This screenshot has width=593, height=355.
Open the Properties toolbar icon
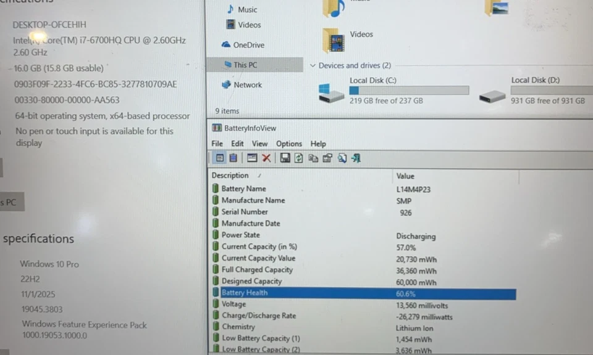click(327, 158)
